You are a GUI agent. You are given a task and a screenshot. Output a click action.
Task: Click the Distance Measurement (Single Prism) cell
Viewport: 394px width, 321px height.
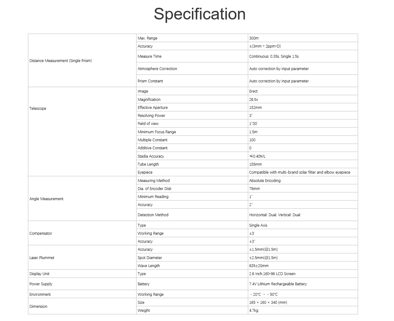(60, 61)
